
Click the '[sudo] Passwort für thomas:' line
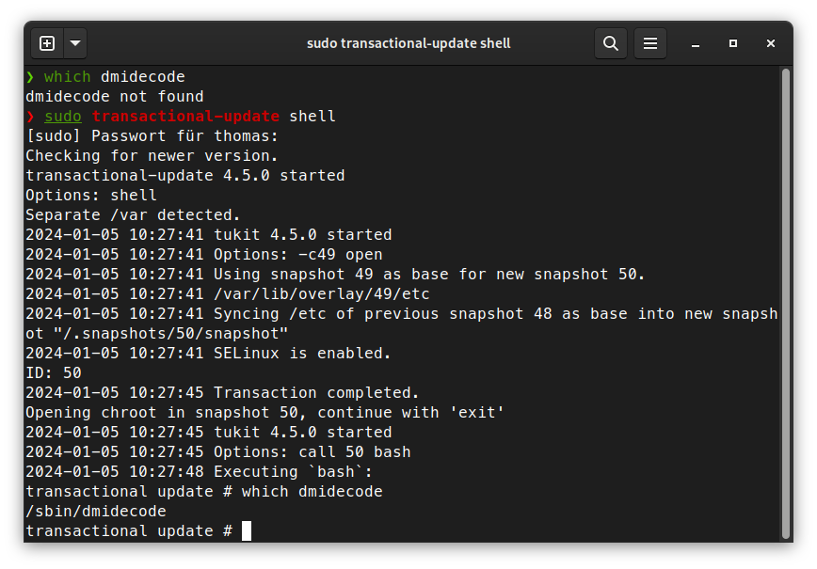coord(152,136)
